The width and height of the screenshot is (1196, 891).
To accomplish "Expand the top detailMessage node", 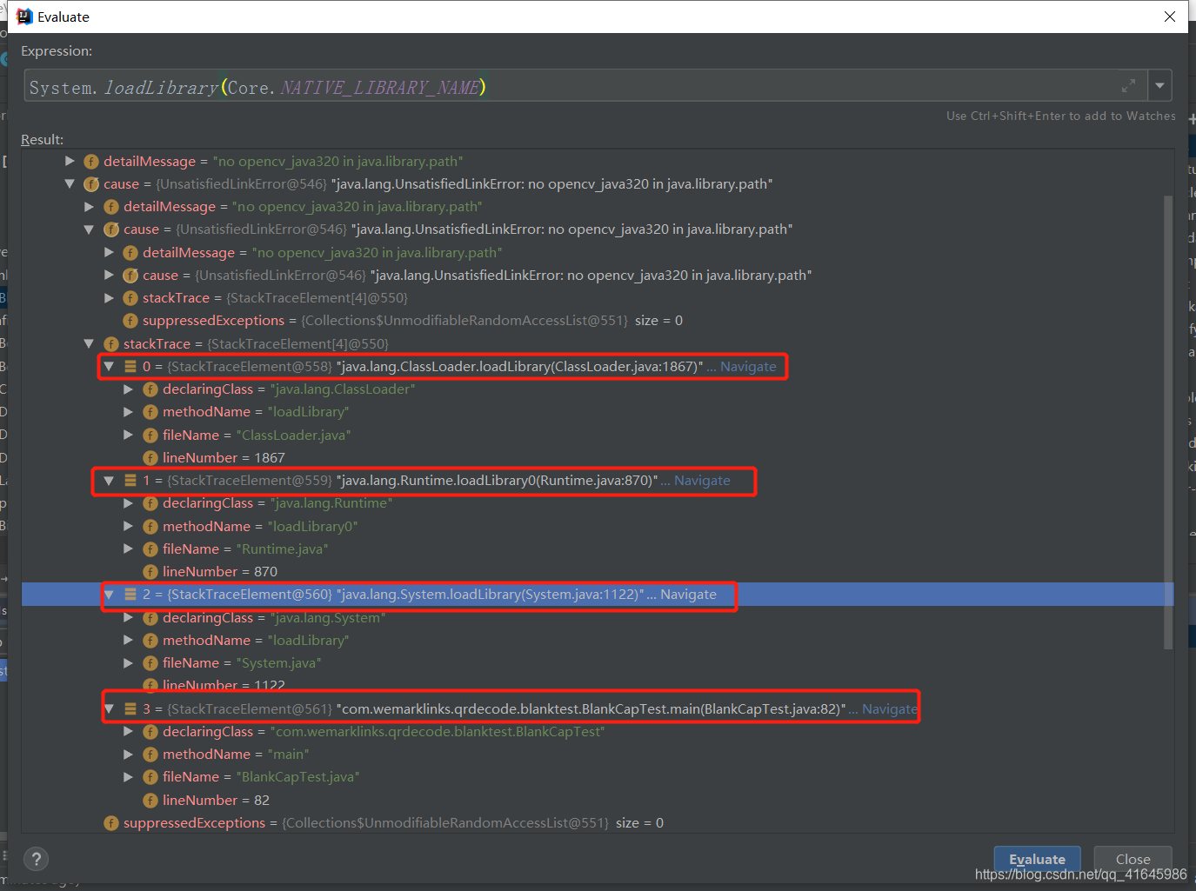I will pos(70,161).
